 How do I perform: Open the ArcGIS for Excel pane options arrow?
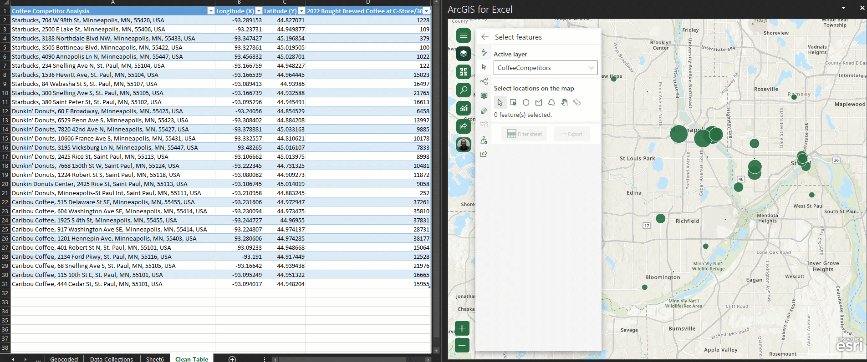click(x=843, y=8)
